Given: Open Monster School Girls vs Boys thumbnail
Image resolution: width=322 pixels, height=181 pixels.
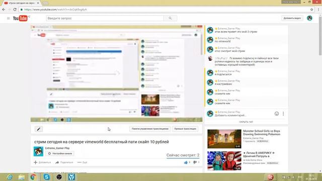Looking at the screenshot, I should [224, 139].
